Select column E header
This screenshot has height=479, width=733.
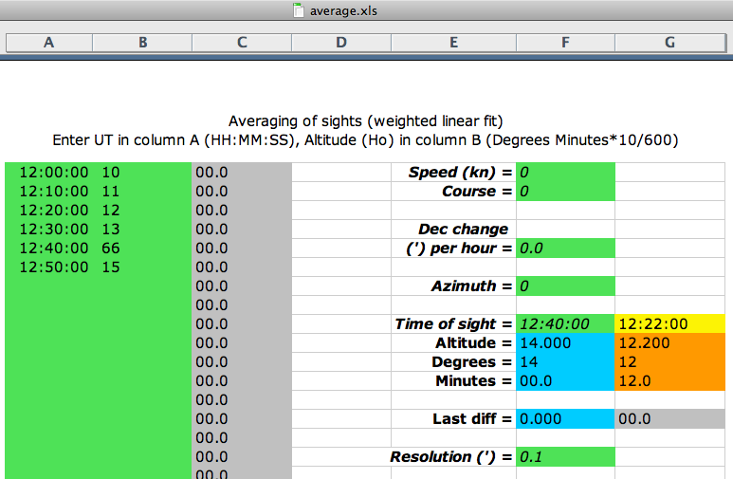coord(453,43)
